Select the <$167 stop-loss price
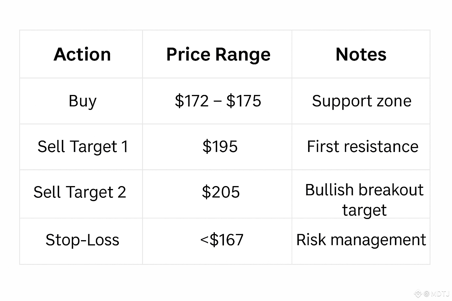Screen dimensions: 452x301 (x=222, y=240)
